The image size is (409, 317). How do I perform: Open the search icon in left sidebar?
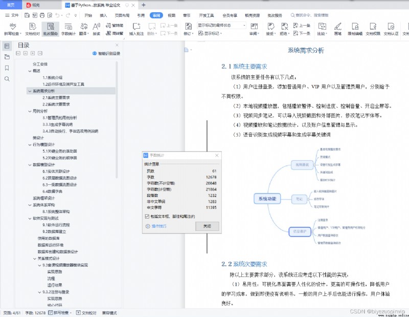point(7,79)
